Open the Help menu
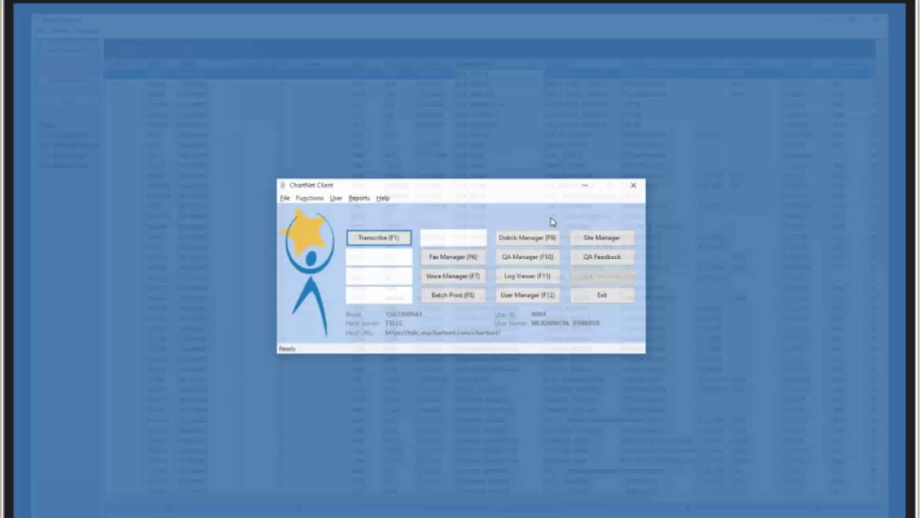Image resolution: width=920 pixels, height=518 pixels. pos(382,198)
